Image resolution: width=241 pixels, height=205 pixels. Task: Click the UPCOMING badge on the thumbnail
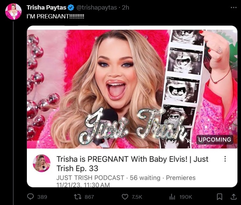click(214, 140)
